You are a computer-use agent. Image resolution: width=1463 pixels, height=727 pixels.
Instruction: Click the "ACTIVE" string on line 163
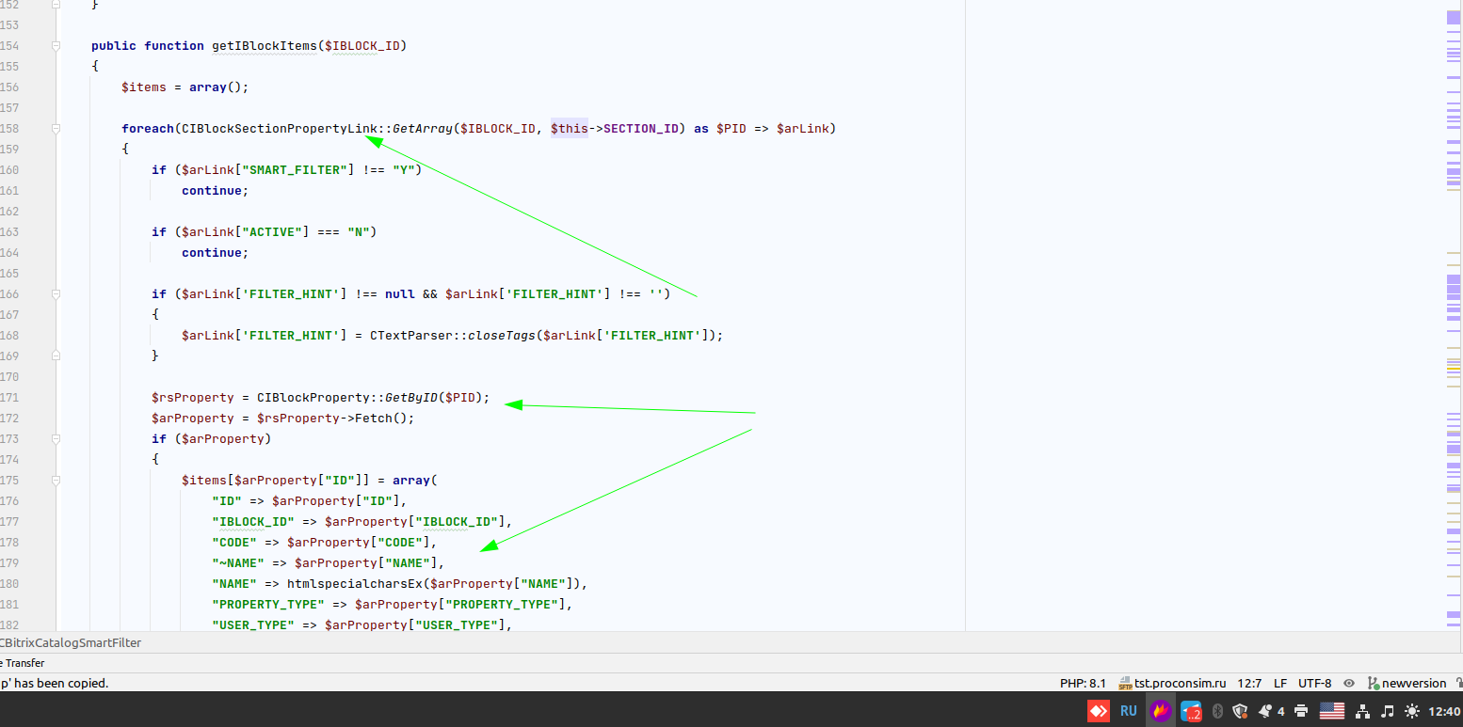(x=272, y=231)
